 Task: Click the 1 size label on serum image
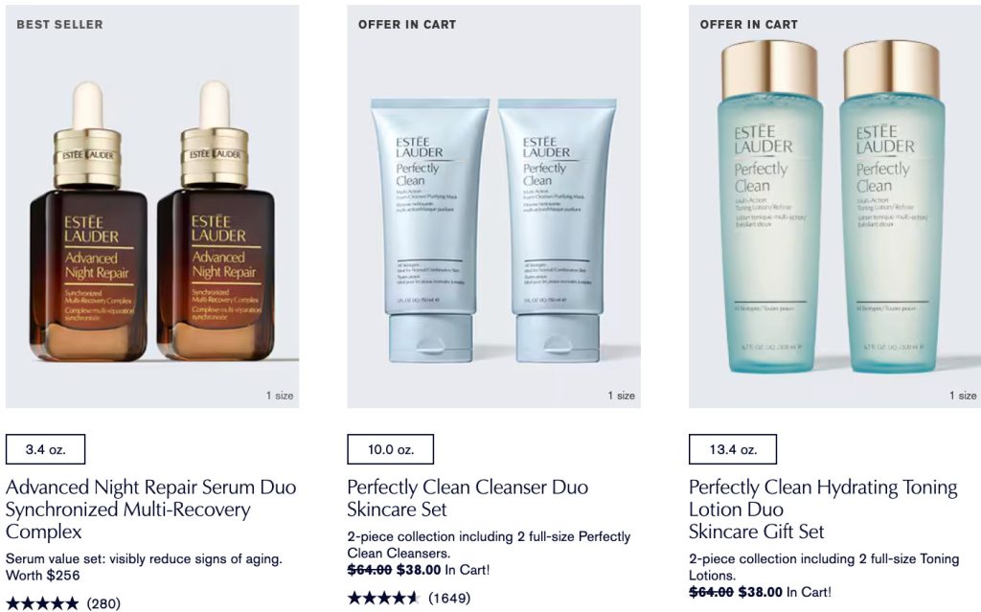click(280, 396)
